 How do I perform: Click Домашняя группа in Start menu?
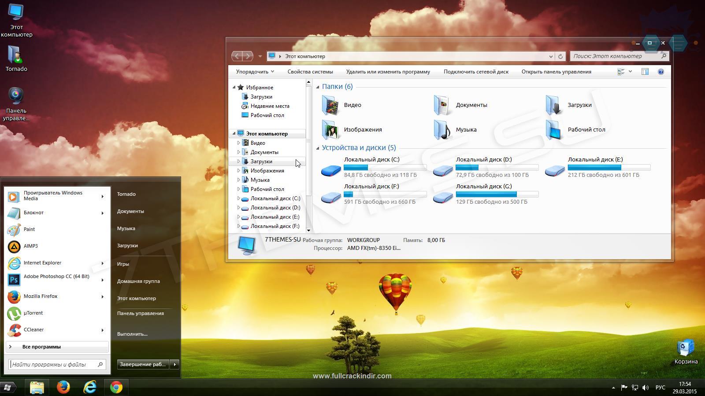[138, 281]
